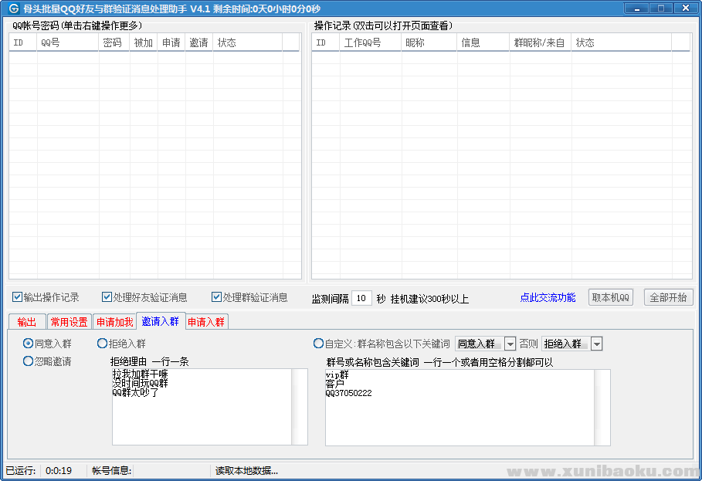Open the 点此交流功能 link
The height and width of the screenshot is (481, 702).
point(548,297)
